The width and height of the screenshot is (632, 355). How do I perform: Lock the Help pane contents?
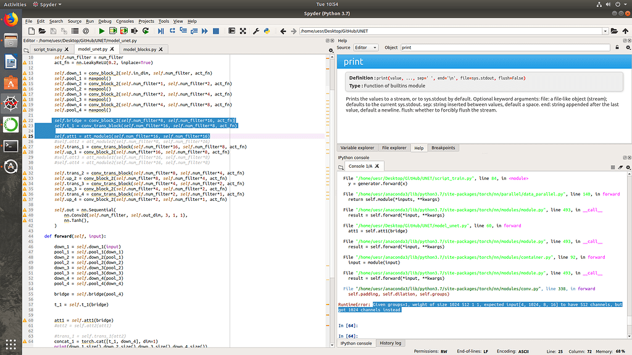(617, 47)
